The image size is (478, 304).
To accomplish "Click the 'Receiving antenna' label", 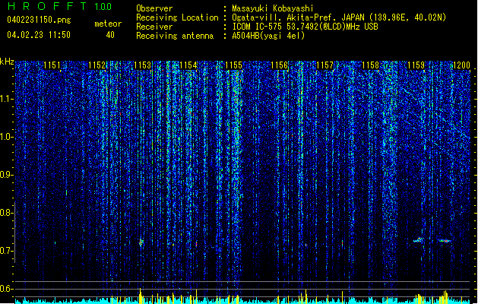I will (x=175, y=36).
